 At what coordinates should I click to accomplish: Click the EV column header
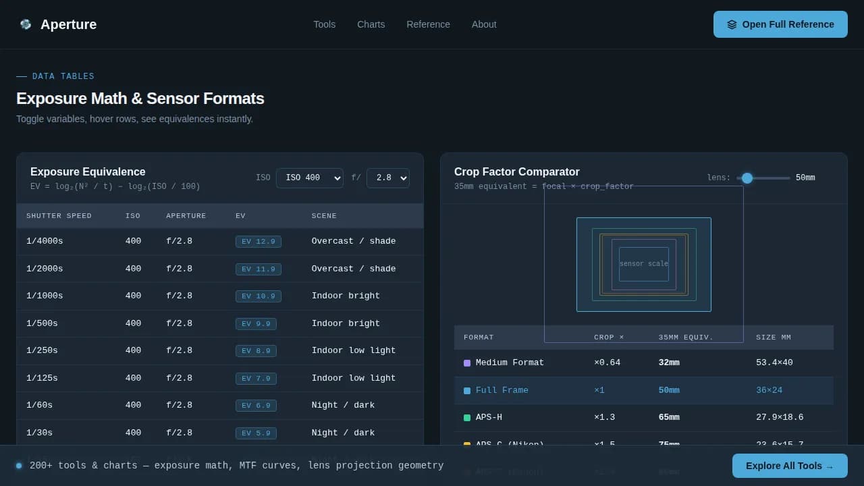(x=240, y=216)
